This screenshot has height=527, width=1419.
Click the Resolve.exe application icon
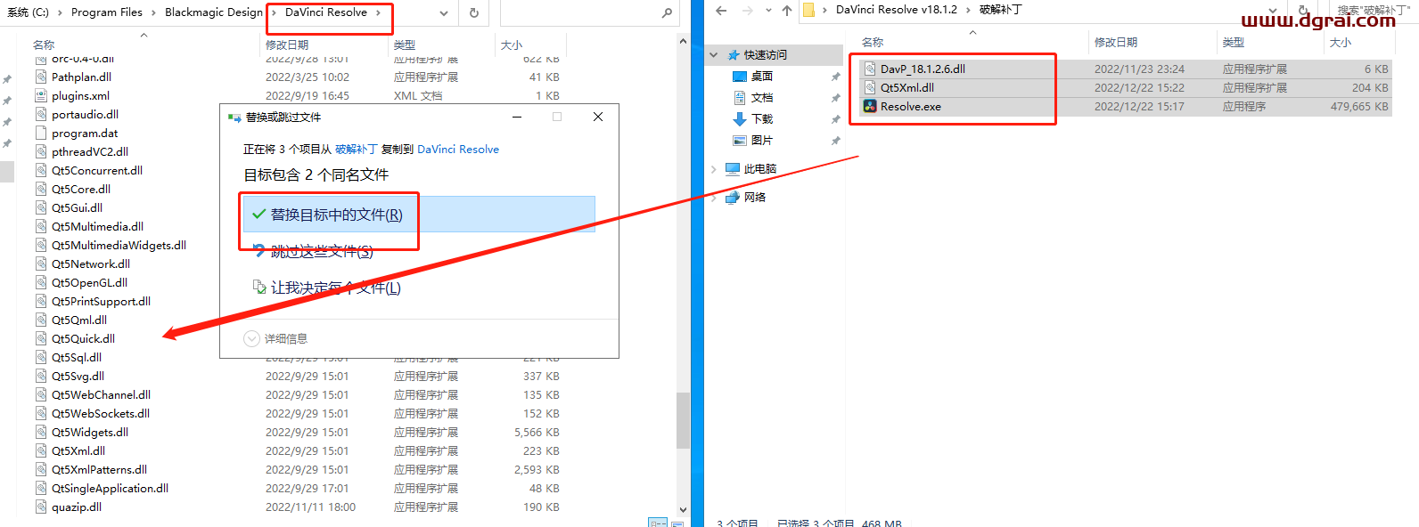[x=870, y=106]
